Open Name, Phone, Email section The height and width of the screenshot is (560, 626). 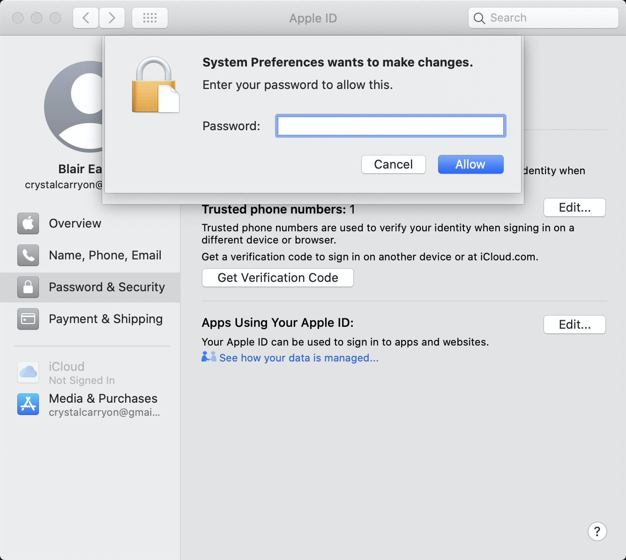[90, 255]
